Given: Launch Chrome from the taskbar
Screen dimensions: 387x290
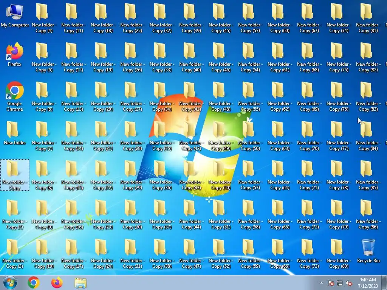Looking at the screenshot, I should pyautogui.click(x=34, y=282).
